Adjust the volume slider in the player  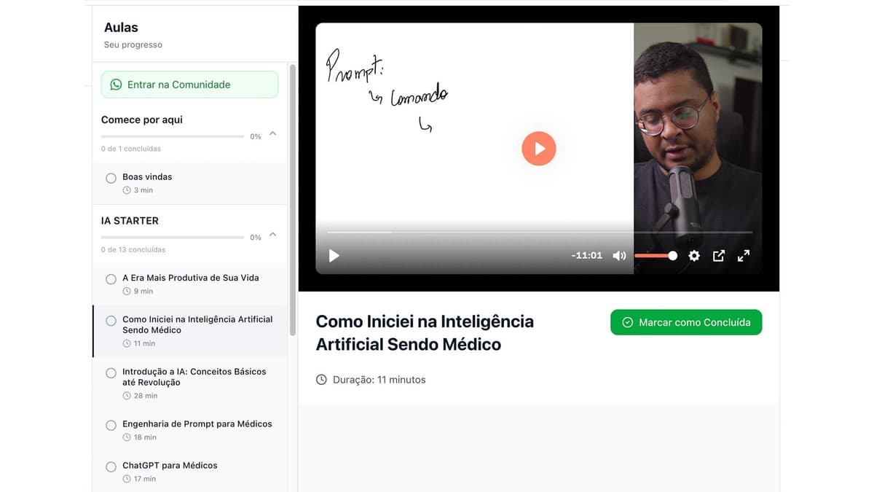(x=655, y=256)
